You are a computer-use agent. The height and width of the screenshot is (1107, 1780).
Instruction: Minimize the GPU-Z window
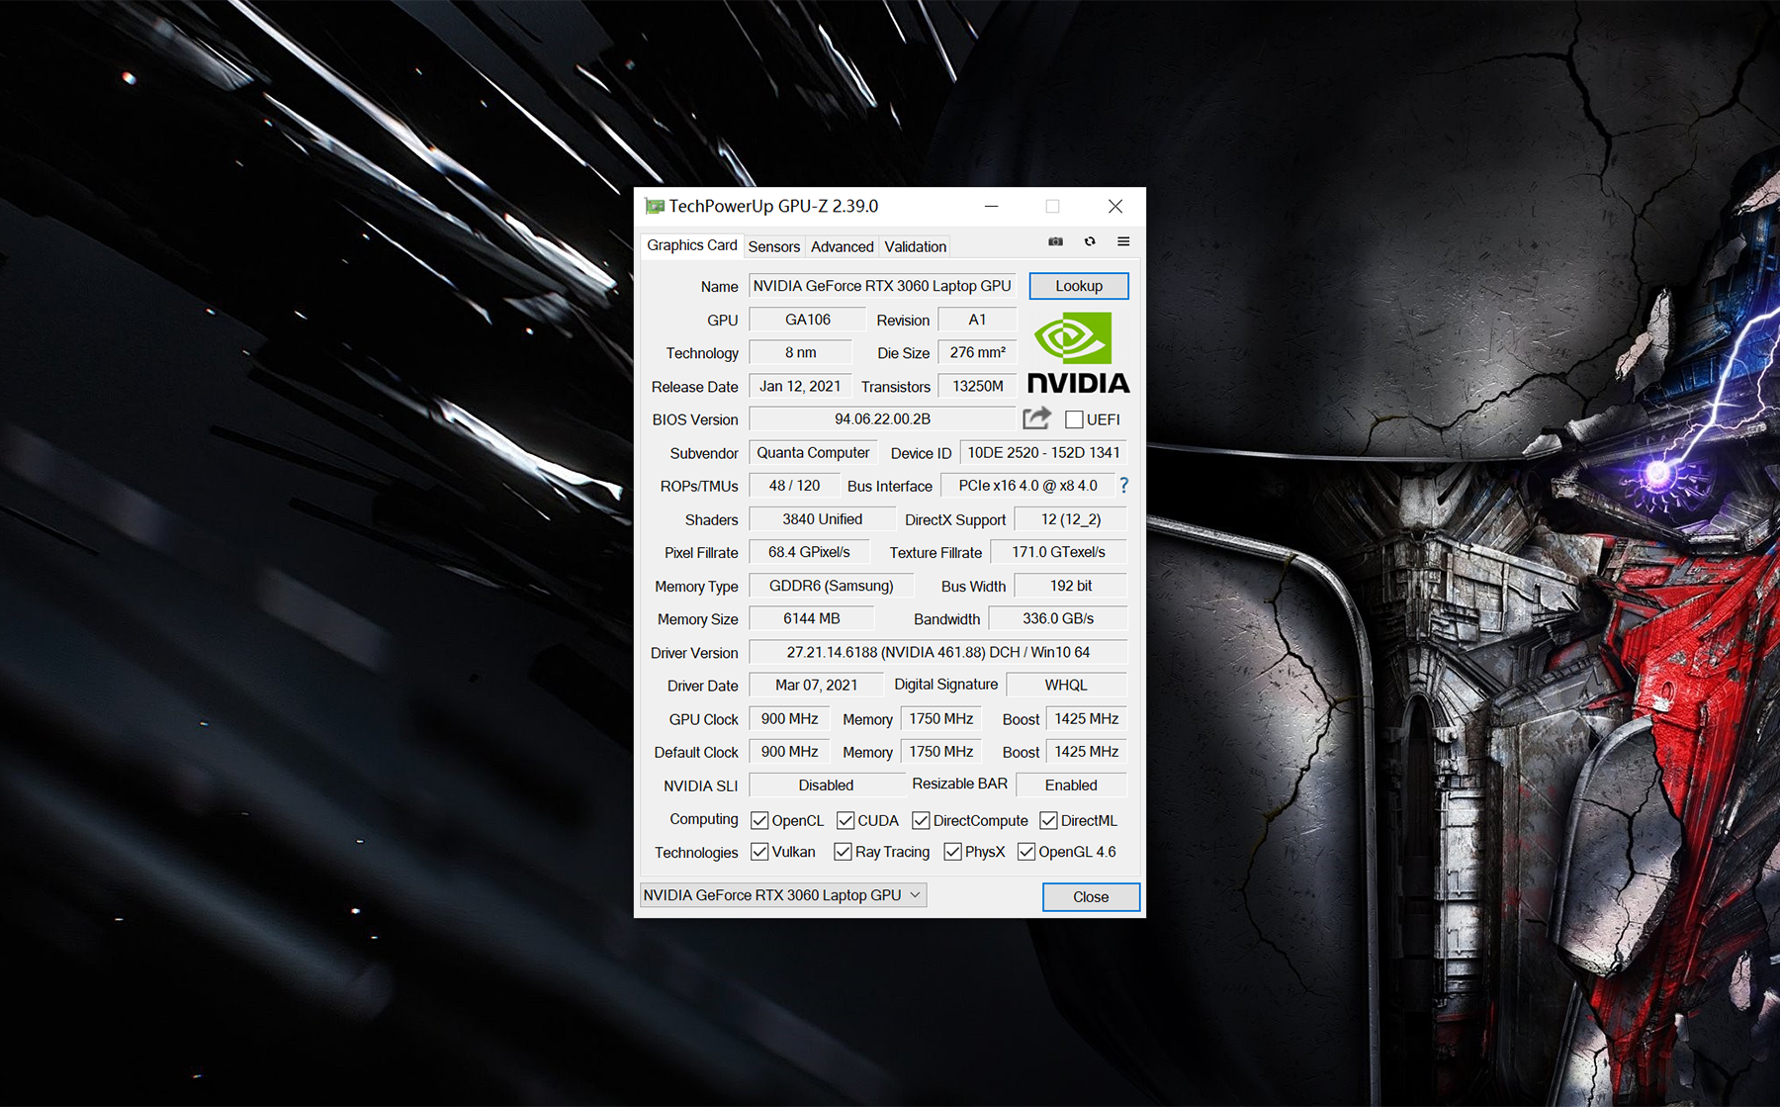[x=991, y=206]
